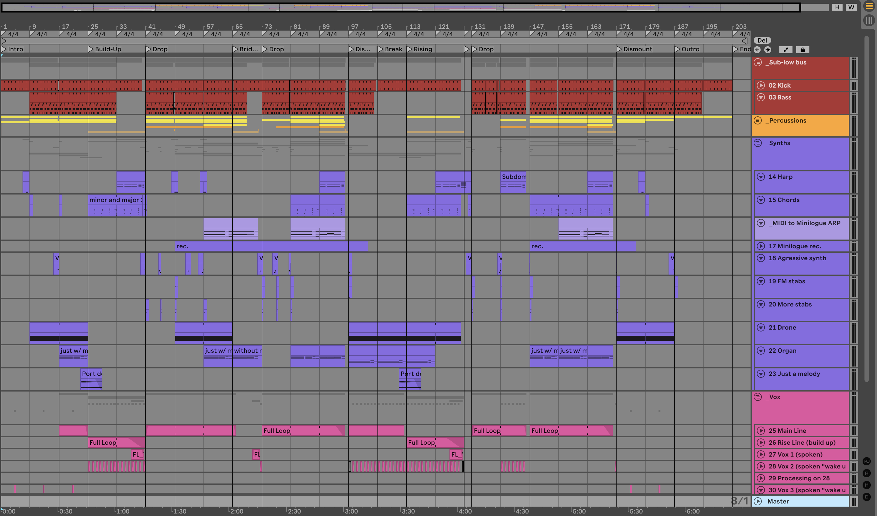Click the Master track volume meter
Screen dimensions: 877x516
pyautogui.click(x=854, y=501)
